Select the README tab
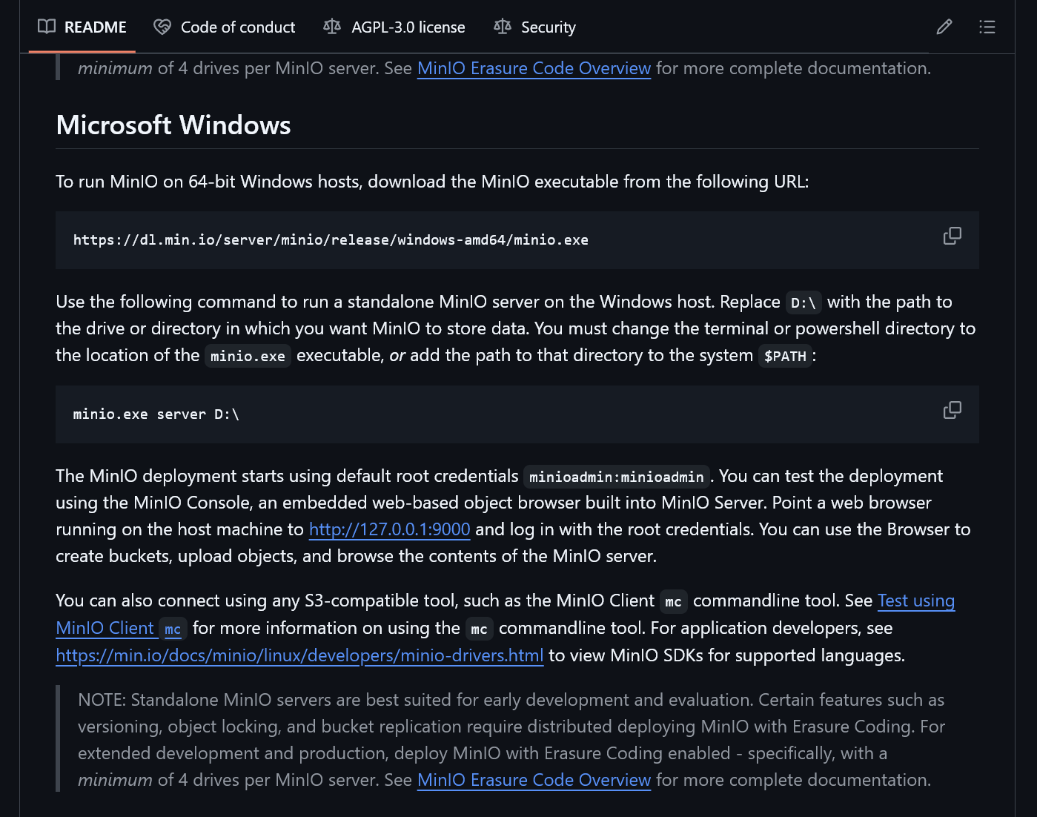Screen dimensions: 1037x817 coord(95,27)
